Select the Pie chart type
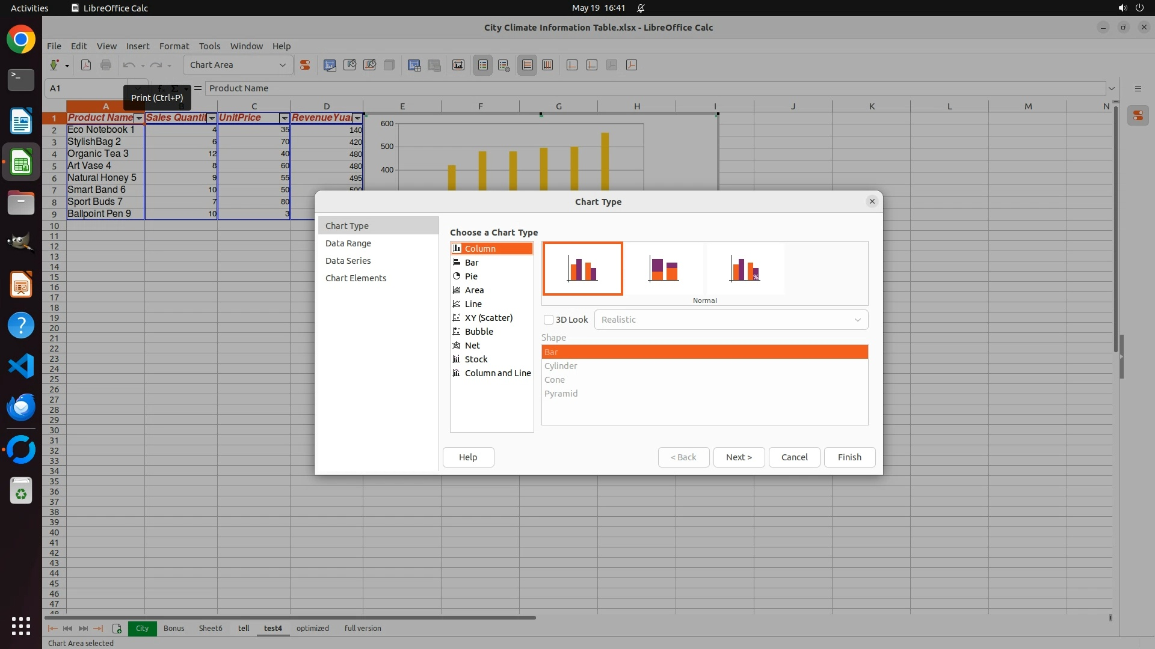Image resolution: width=1155 pixels, height=649 pixels. coord(471,276)
